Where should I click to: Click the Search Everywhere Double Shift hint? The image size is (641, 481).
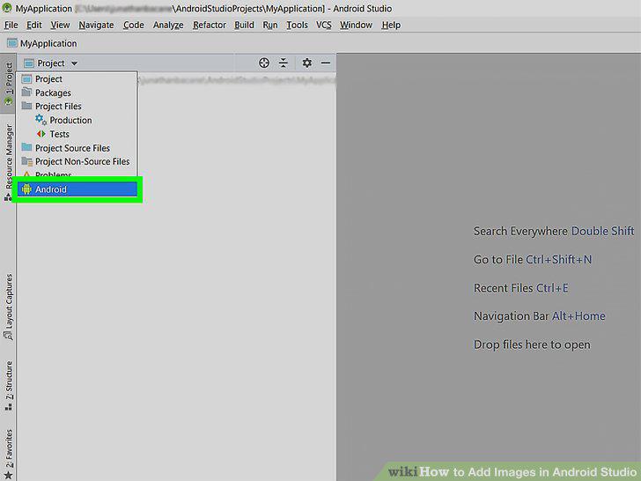click(554, 231)
